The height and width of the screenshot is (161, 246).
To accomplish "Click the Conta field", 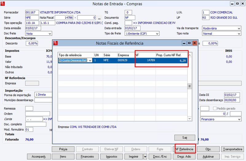I will coord(34,119).
